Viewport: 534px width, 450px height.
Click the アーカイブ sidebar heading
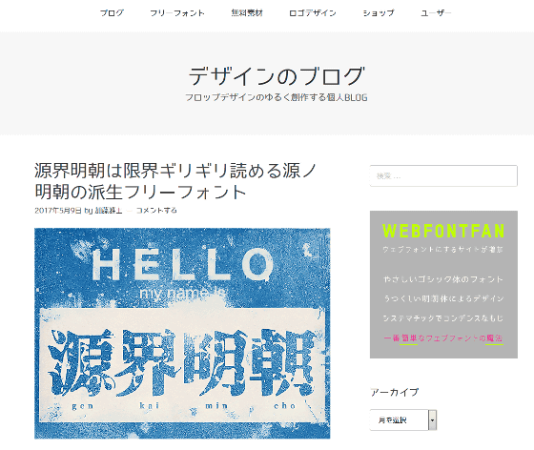(x=394, y=392)
